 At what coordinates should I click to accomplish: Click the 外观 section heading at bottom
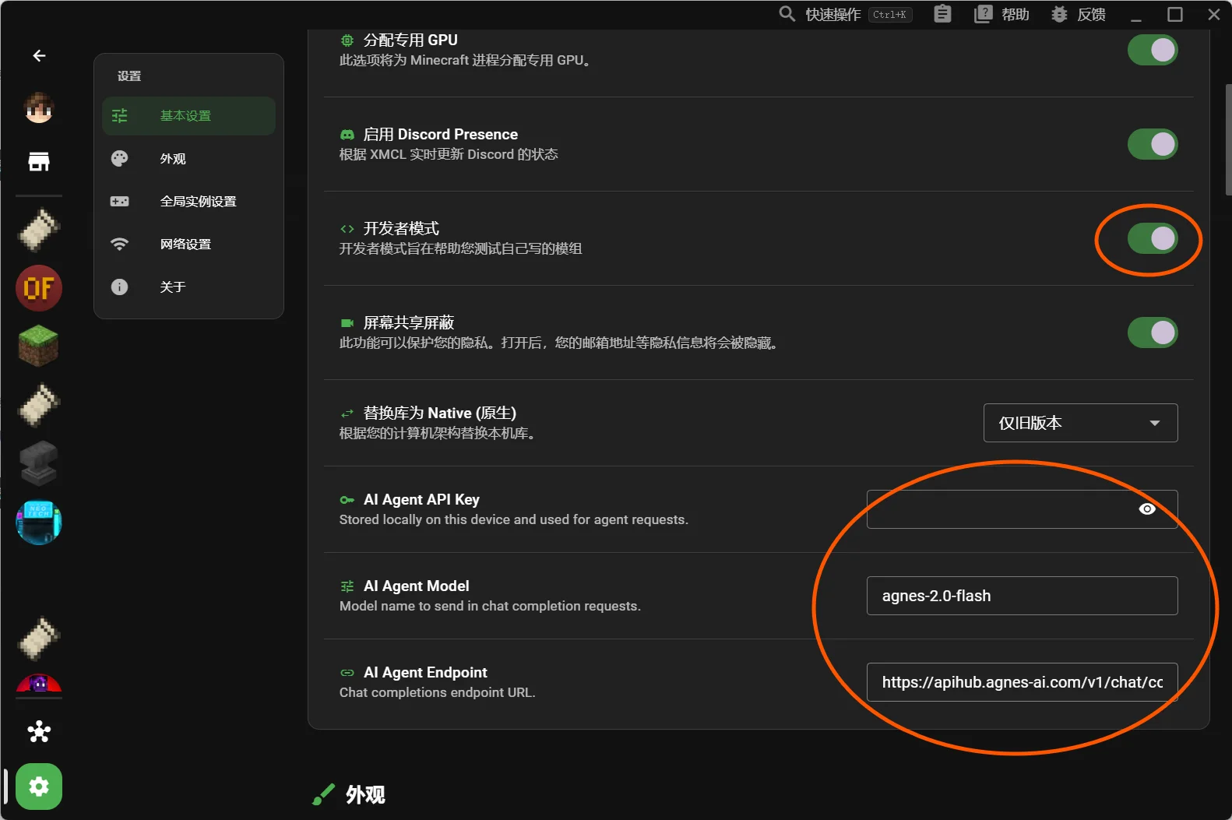tap(365, 794)
